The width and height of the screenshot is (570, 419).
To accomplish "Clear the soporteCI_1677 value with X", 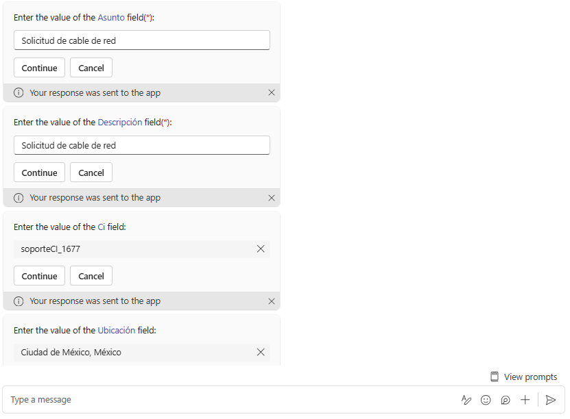I will tap(261, 249).
